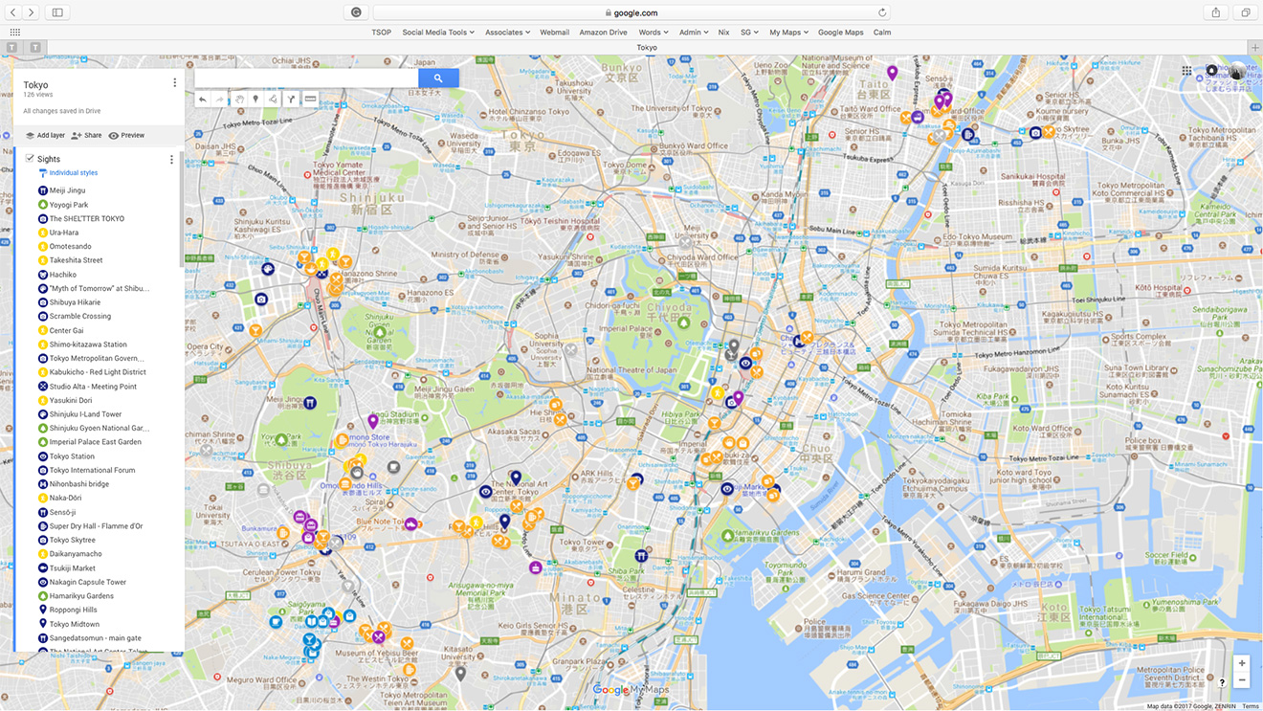Go forward with Safari forward arrow
The height and width of the screenshot is (711, 1263).
[x=31, y=12]
